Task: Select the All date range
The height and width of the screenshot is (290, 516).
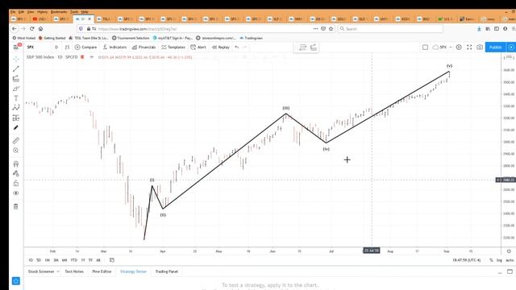Action: [x=98, y=260]
